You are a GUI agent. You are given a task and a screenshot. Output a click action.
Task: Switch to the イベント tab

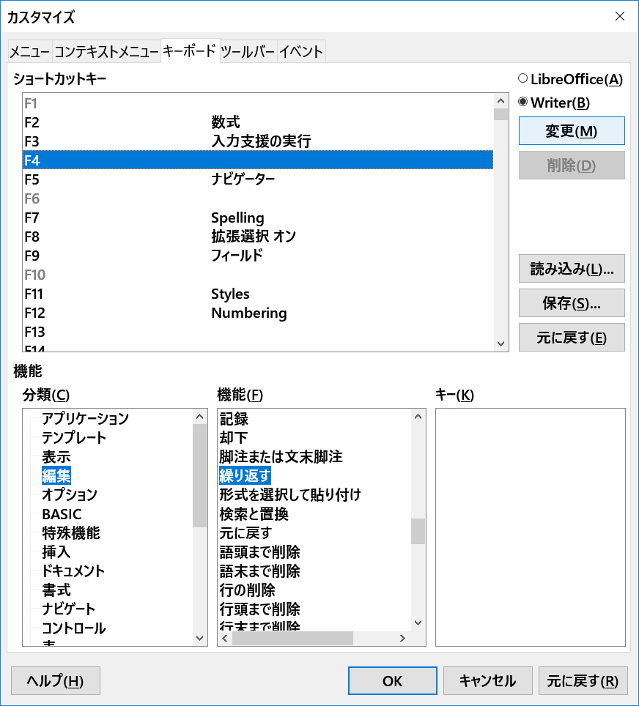[301, 52]
